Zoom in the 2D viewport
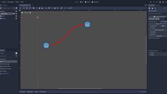The image size is (167, 94). (x=30, y=13)
